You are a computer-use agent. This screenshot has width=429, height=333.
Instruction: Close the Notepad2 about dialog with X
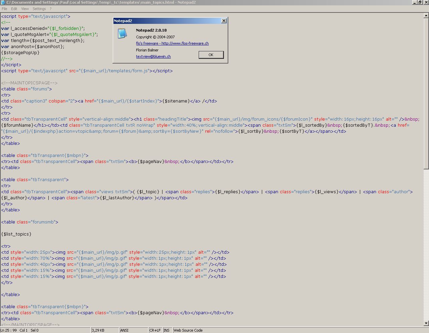tap(224, 21)
